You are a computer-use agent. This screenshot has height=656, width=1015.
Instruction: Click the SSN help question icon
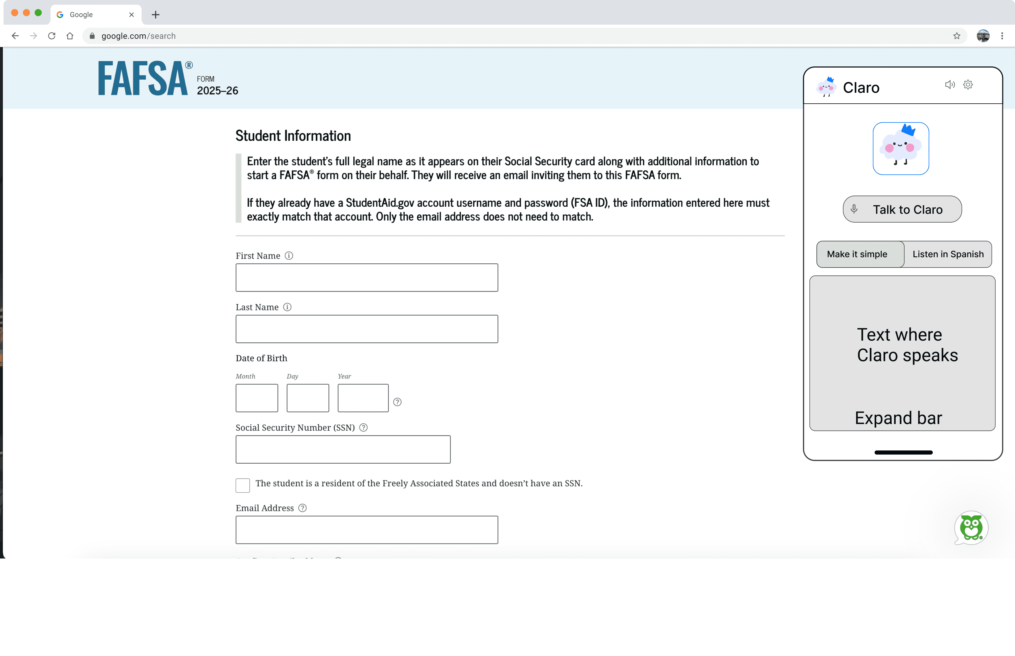click(x=363, y=428)
